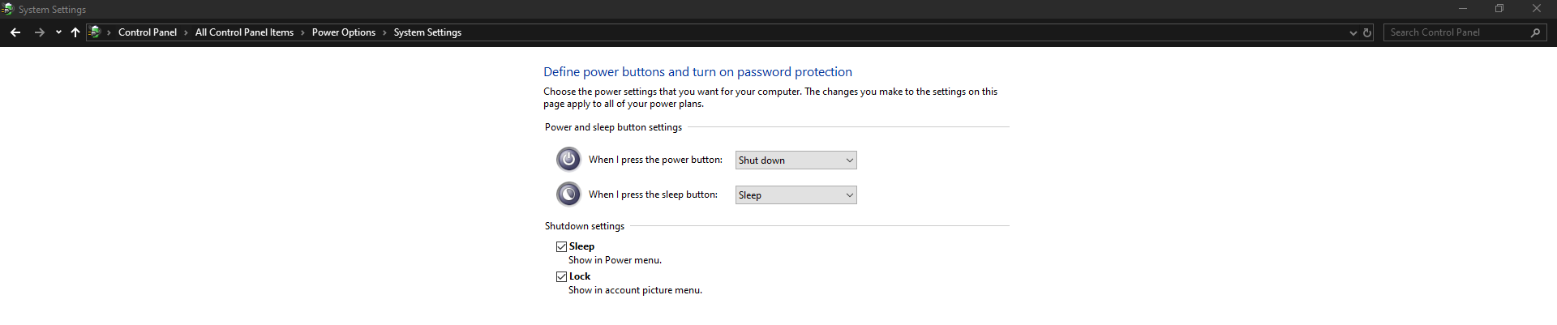Click the sleep button moon icon
1557x325 pixels.
coord(568,195)
